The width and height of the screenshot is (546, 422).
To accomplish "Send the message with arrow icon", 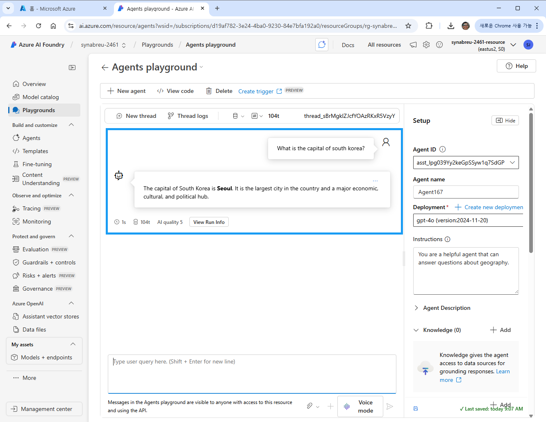I will 390,406.
